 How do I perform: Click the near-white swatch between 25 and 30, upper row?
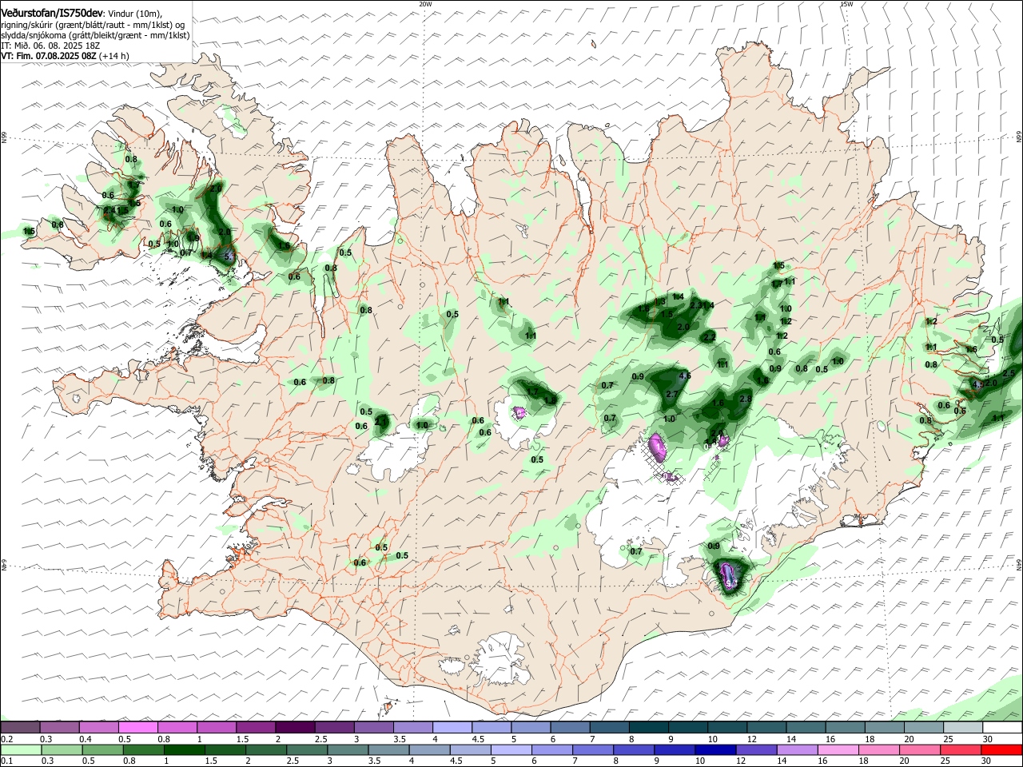click(x=963, y=728)
